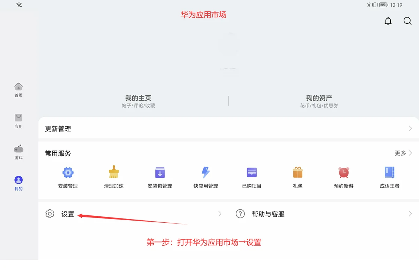
Task: Open the 清理加速 broom icon
Action: coord(114,172)
